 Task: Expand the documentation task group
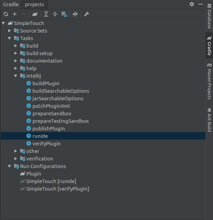(x=16, y=61)
